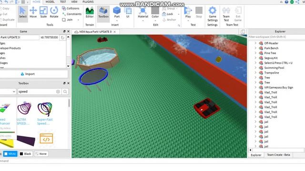Expand the Pine Tree item
The width and height of the screenshot is (305, 171).
(x=255, y=53)
